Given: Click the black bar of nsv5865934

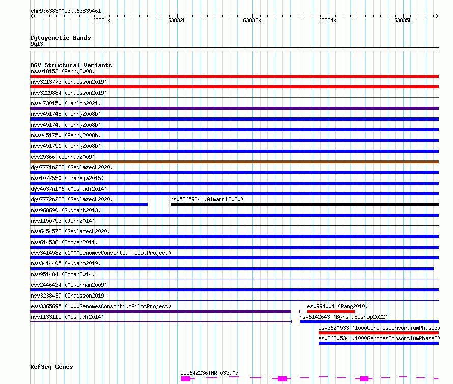Looking at the screenshot, I should tap(304, 204).
